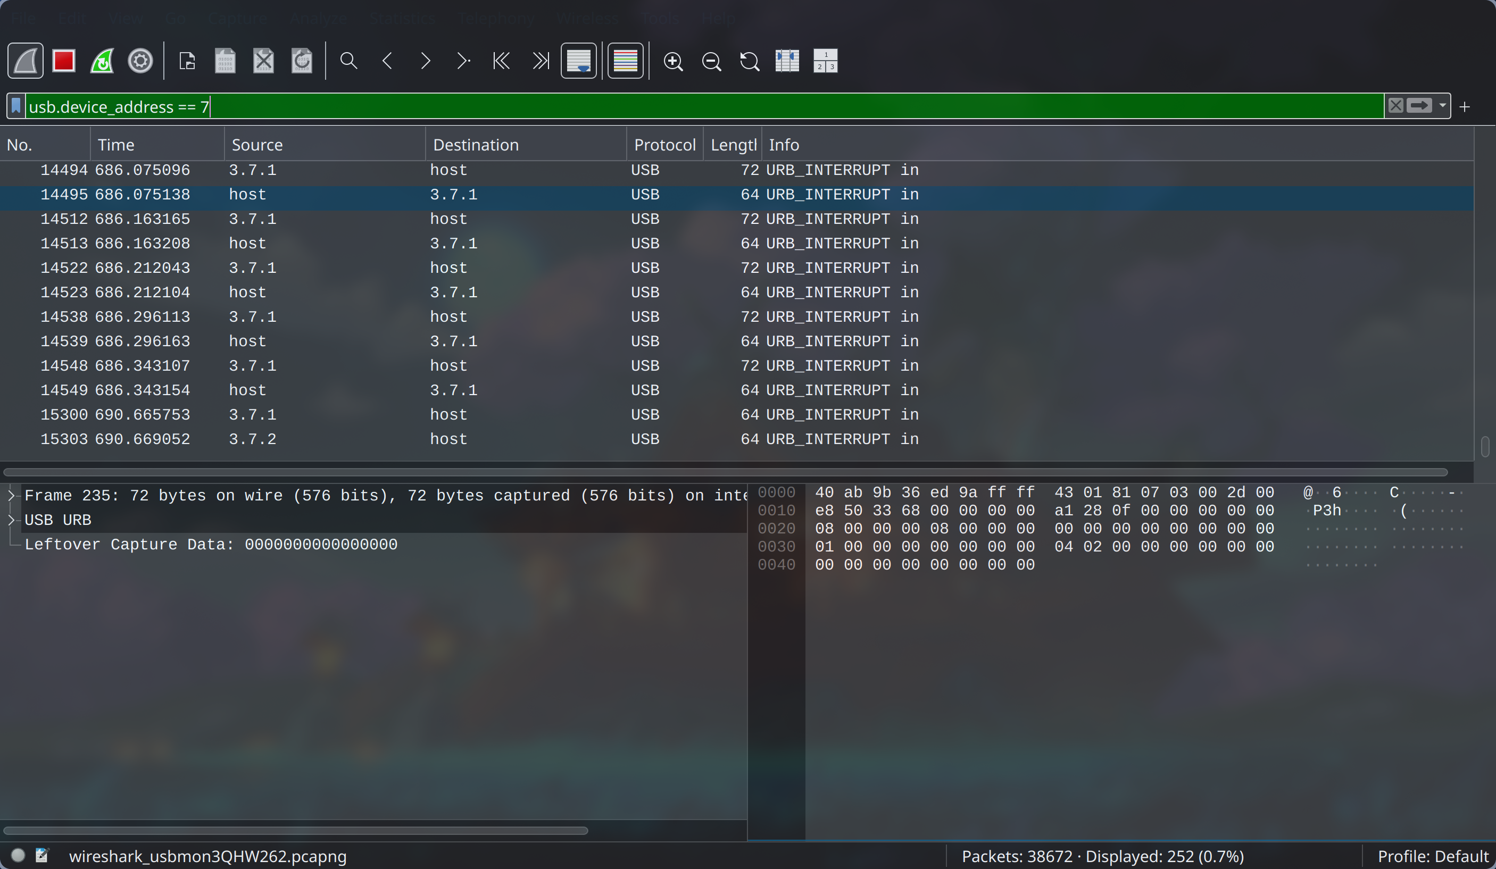The height and width of the screenshot is (869, 1496).
Task: Open the find packet toolbar tool
Action: [x=348, y=61]
